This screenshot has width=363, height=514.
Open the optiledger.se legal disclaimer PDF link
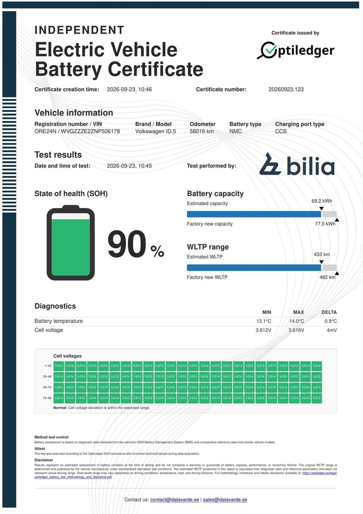pyautogui.click(x=185, y=475)
